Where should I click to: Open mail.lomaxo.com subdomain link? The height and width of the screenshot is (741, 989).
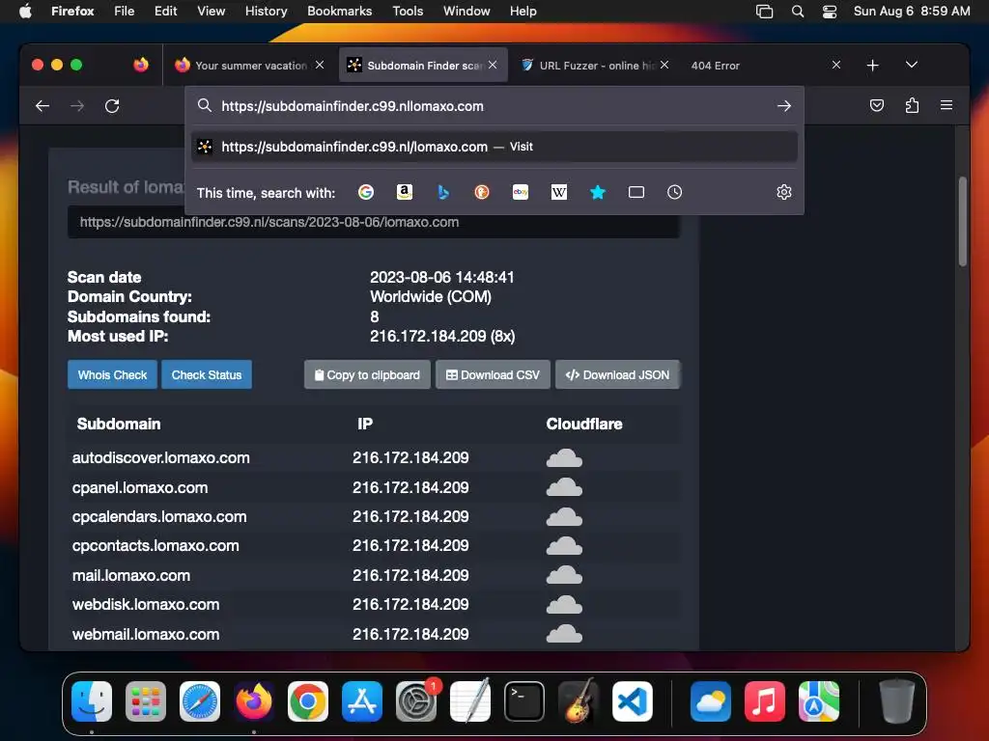(131, 575)
